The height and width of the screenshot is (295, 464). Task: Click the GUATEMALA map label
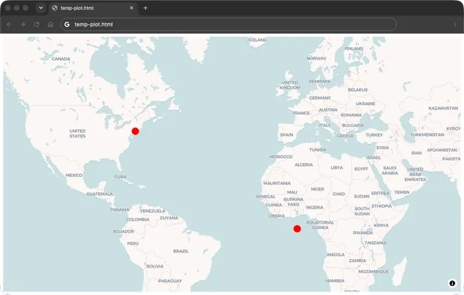[x=99, y=194]
